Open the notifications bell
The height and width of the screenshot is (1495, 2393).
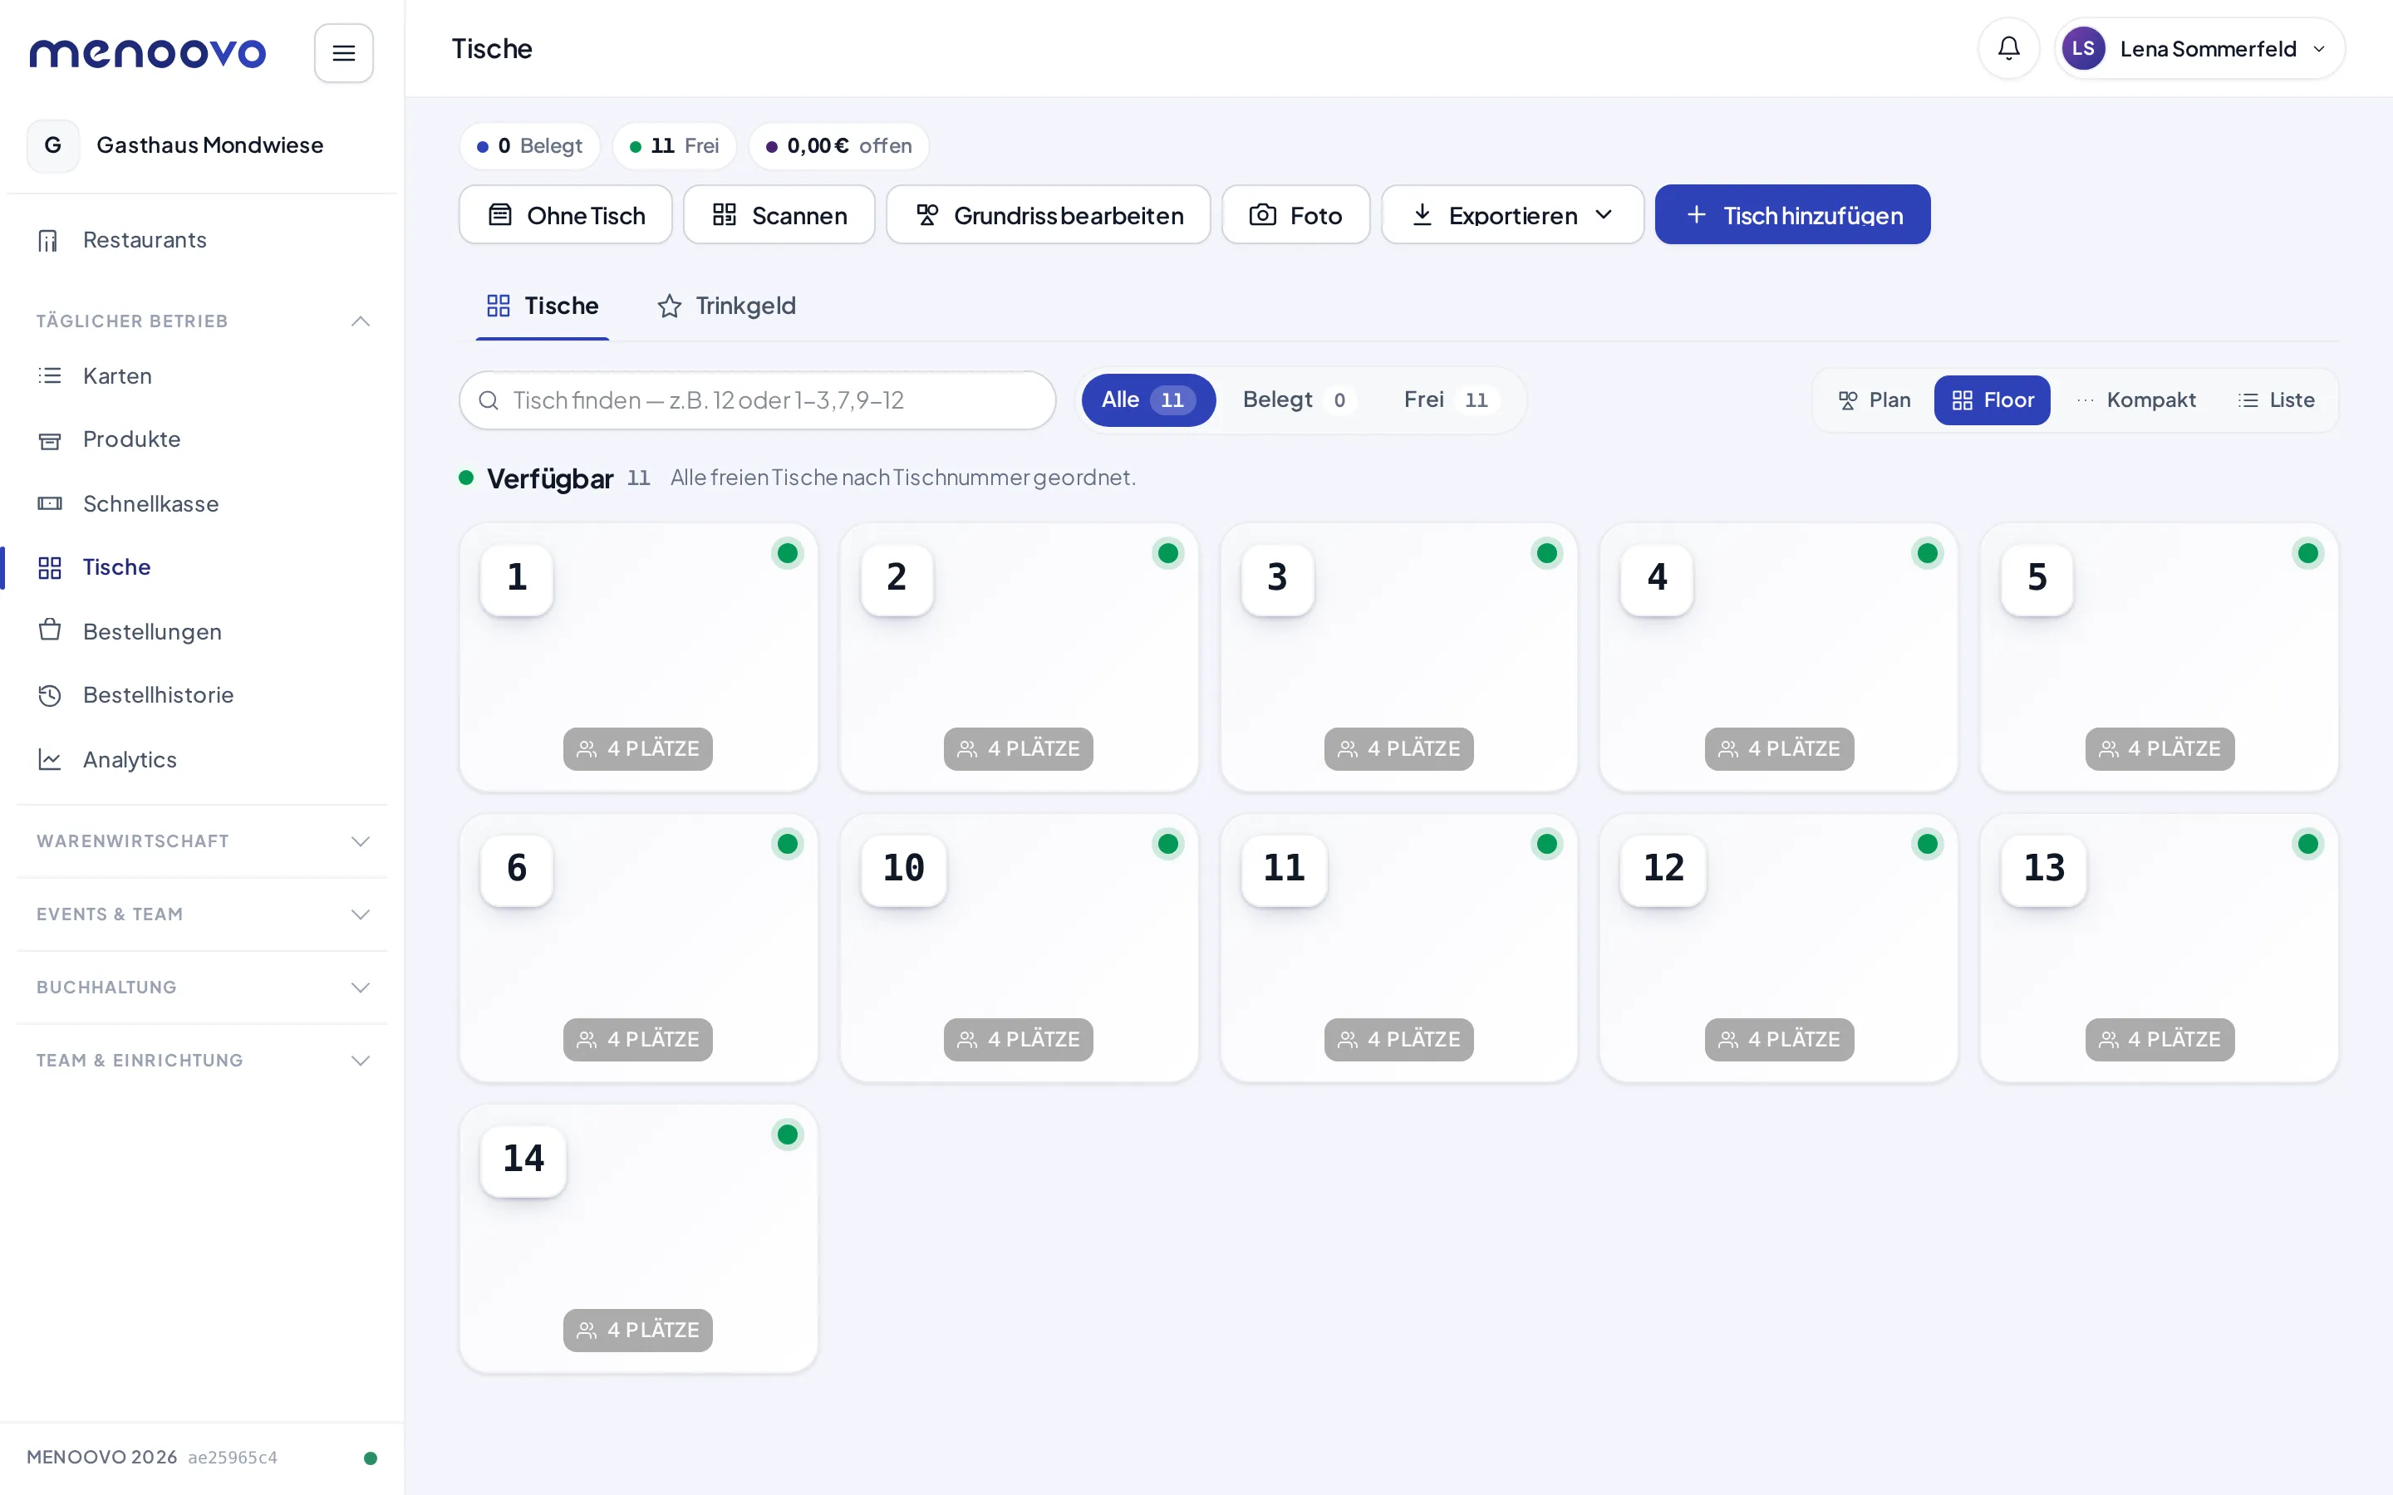point(2008,48)
